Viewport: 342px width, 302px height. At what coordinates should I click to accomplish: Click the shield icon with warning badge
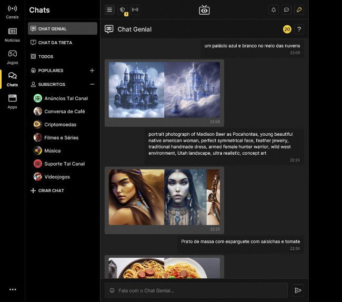point(122,9)
